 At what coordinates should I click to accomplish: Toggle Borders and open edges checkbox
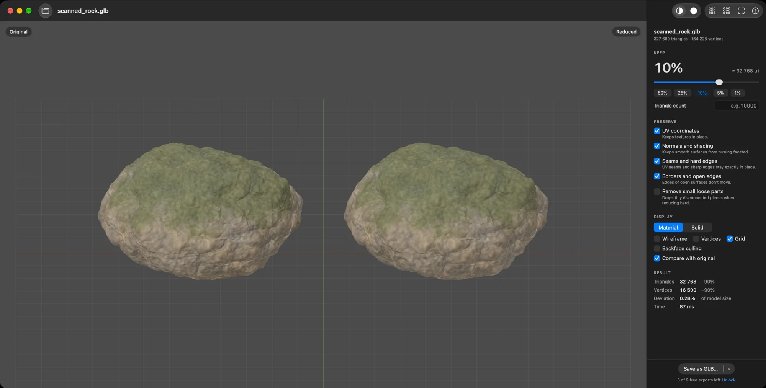point(657,176)
